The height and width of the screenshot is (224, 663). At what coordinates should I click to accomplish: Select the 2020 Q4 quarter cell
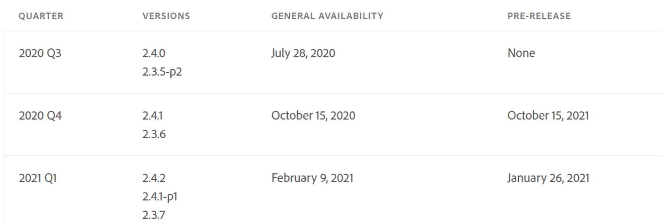(x=40, y=116)
